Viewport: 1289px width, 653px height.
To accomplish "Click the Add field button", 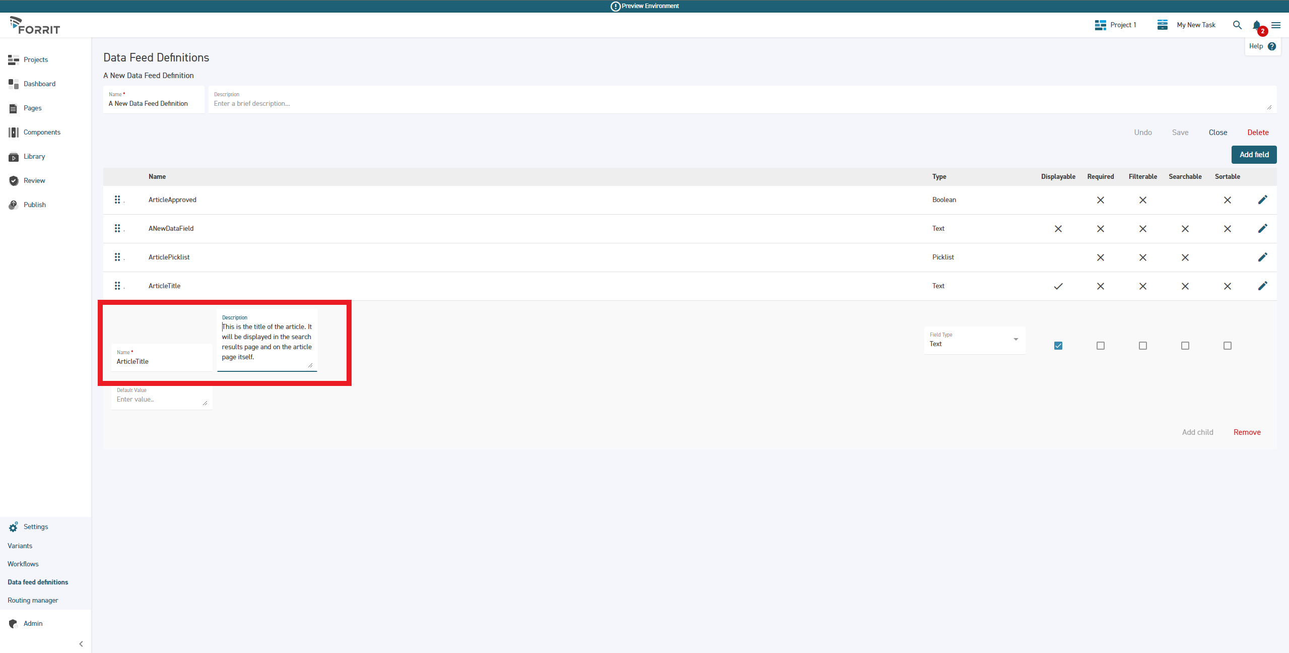I will (x=1254, y=154).
